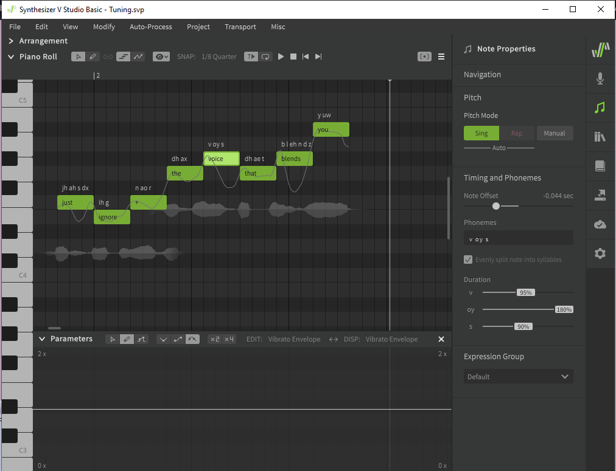Open the Synthesizer V logo panel in sidebar
This screenshot has height=471, width=616.
pos(600,50)
